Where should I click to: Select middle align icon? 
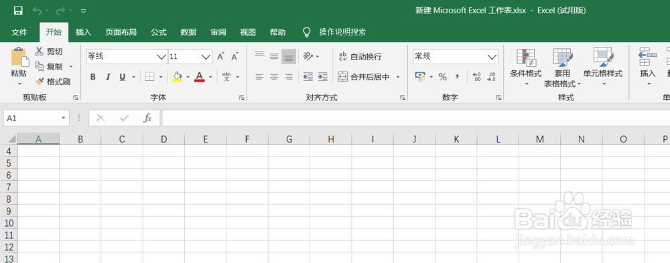pyautogui.click(x=274, y=56)
